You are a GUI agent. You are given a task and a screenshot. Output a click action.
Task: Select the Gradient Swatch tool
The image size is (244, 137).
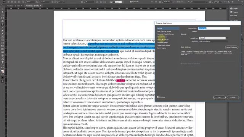pyautogui.click(x=3, y=49)
